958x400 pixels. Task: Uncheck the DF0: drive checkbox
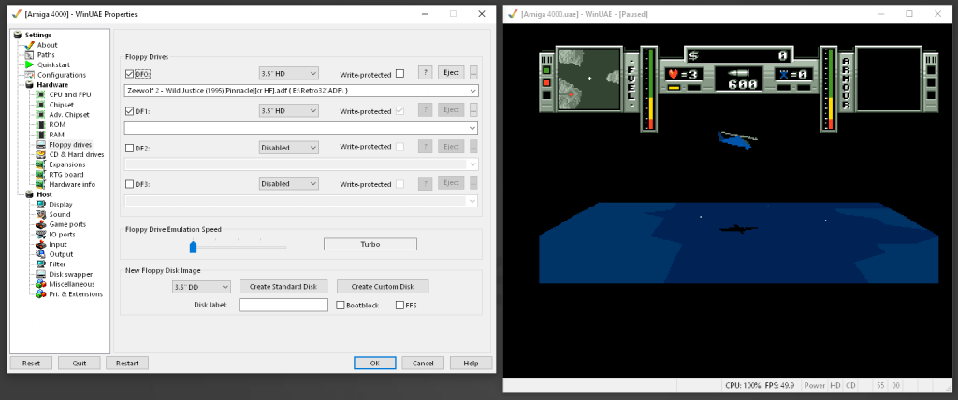coord(129,74)
